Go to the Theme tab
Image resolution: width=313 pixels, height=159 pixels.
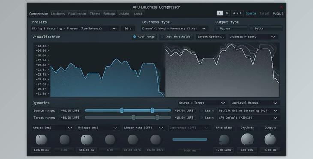95,14
